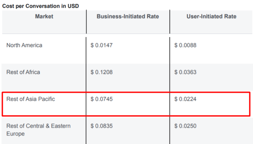
Task: Select the Market column header
Action: [x=44, y=16]
